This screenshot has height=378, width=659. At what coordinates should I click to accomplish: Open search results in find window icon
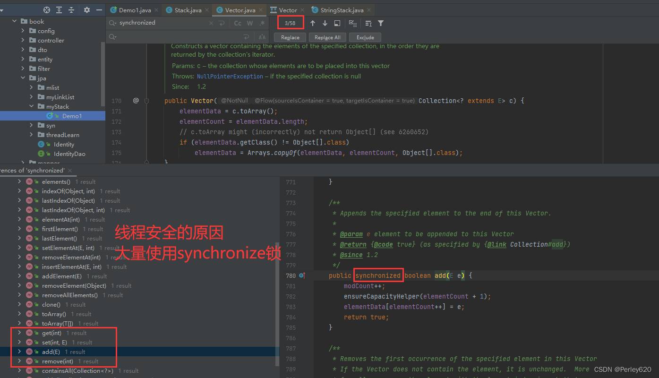coord(368,23)
